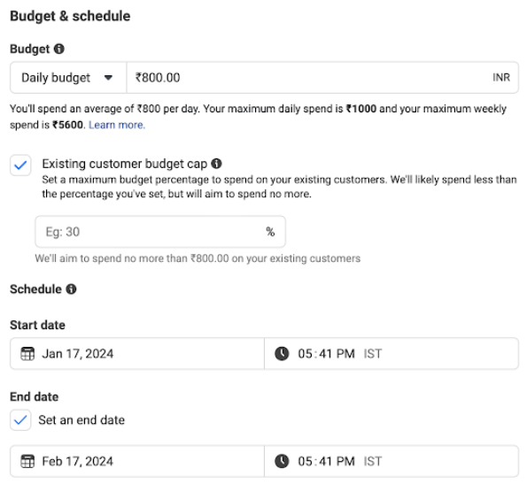Click the end time PM indicator

pyautogui.click(x=345, y=461)
